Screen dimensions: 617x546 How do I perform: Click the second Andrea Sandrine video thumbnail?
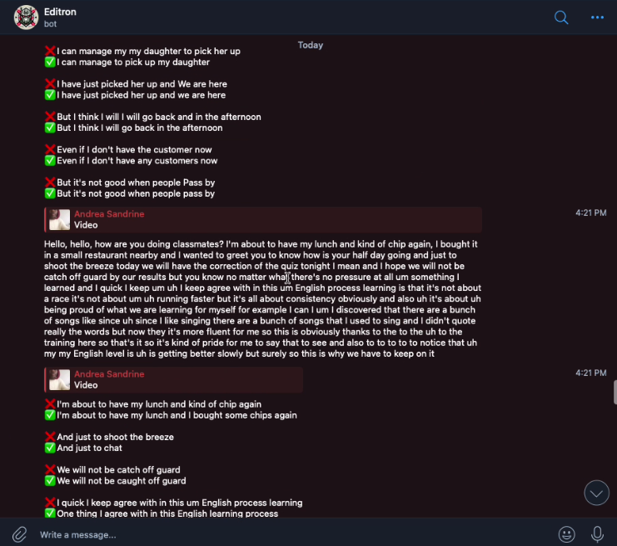click(59, 380)
